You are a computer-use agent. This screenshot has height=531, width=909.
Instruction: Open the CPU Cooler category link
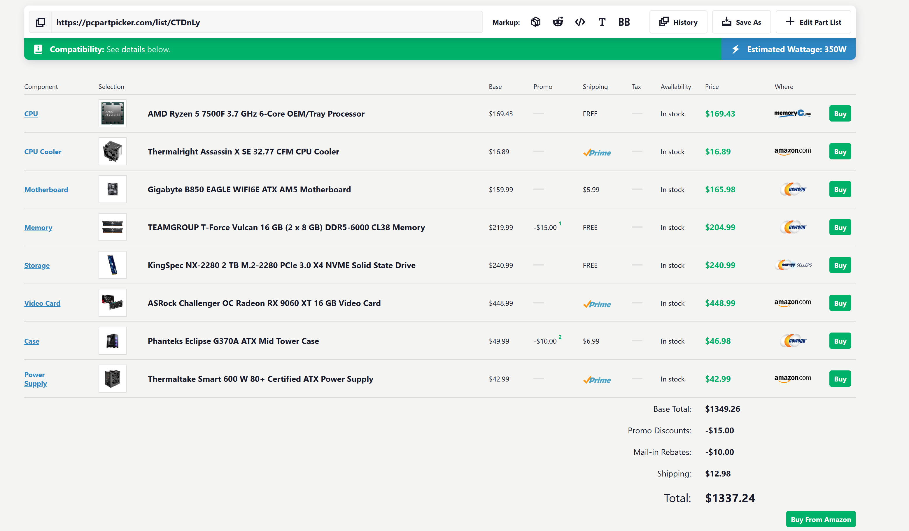pos(43,152)
